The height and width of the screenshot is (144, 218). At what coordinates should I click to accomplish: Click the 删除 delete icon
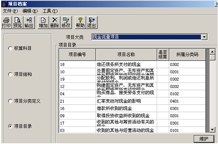[x=54, y=23]
